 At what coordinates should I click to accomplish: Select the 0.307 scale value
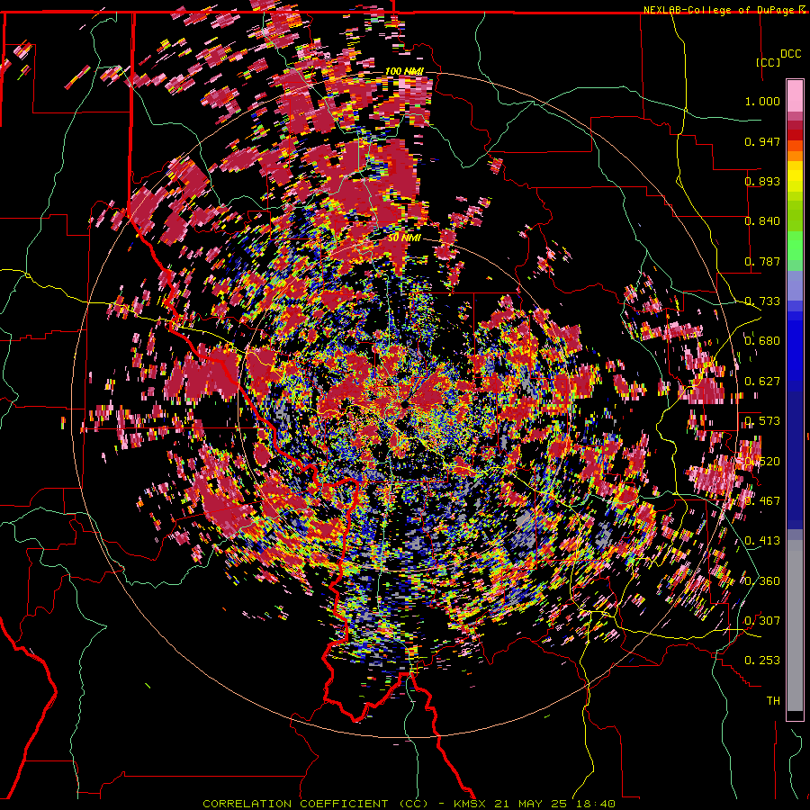pyautogui.click(x=762, y=621)
